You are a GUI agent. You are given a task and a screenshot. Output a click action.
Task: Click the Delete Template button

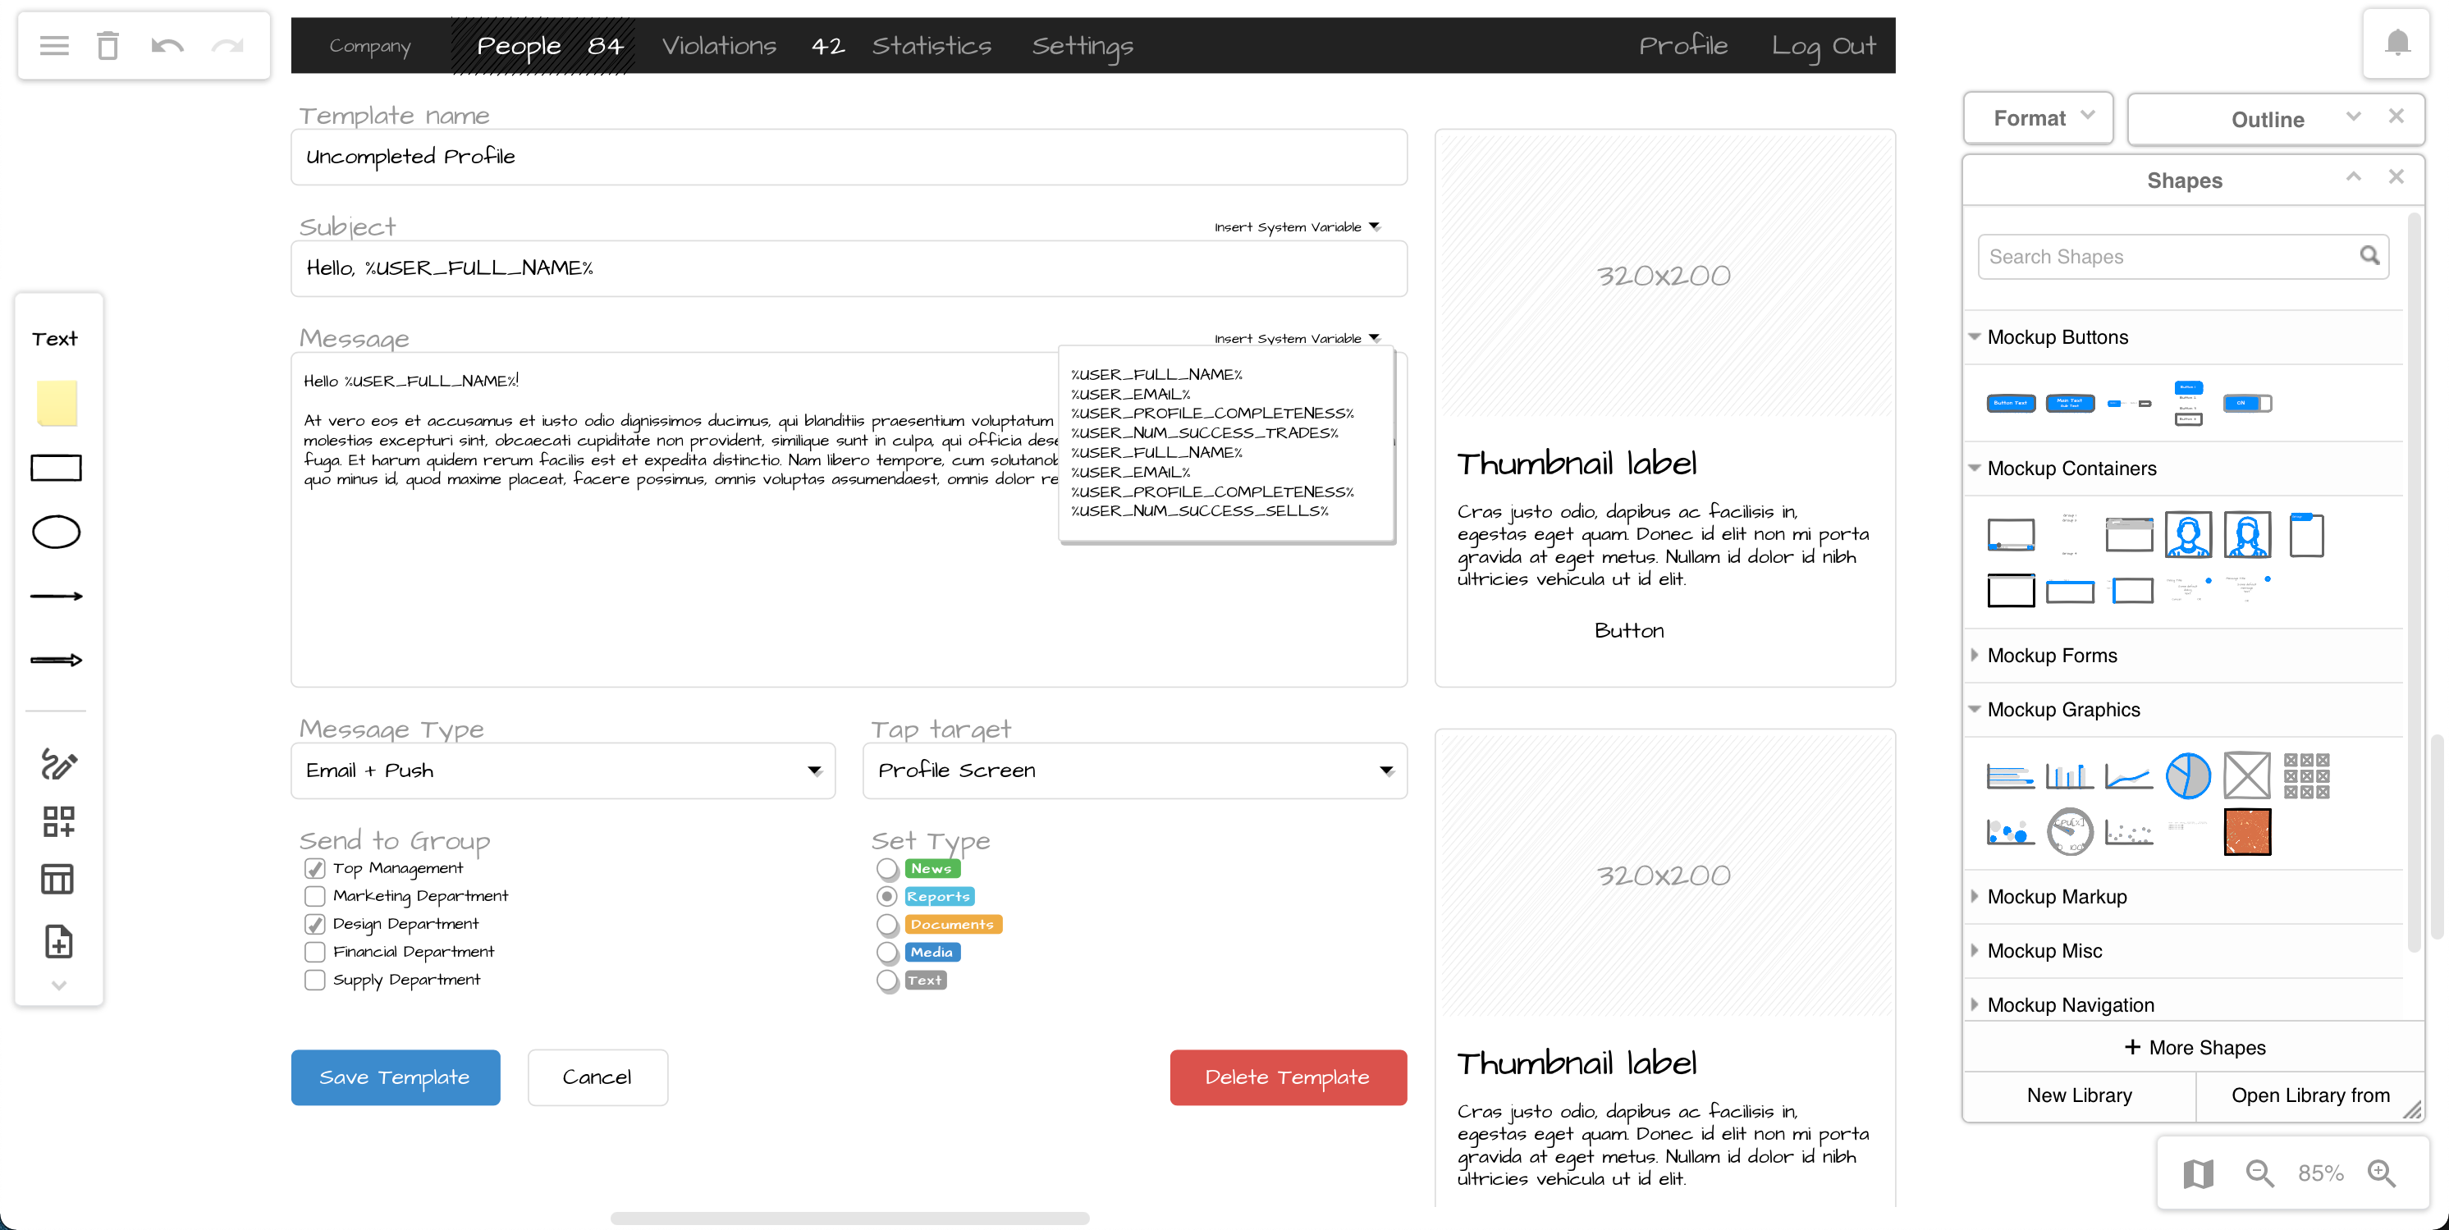1287,1077
